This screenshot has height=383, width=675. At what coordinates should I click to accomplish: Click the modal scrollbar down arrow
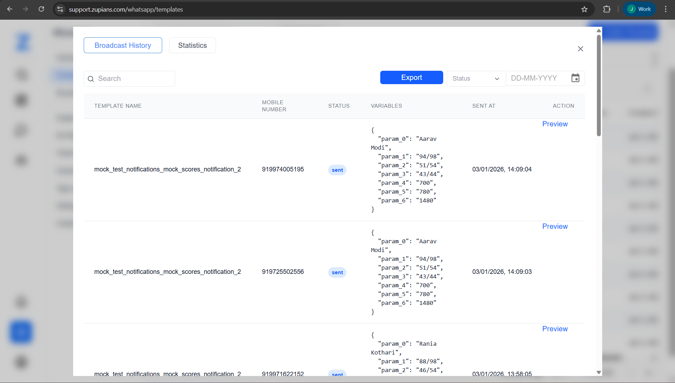point(599,372)
